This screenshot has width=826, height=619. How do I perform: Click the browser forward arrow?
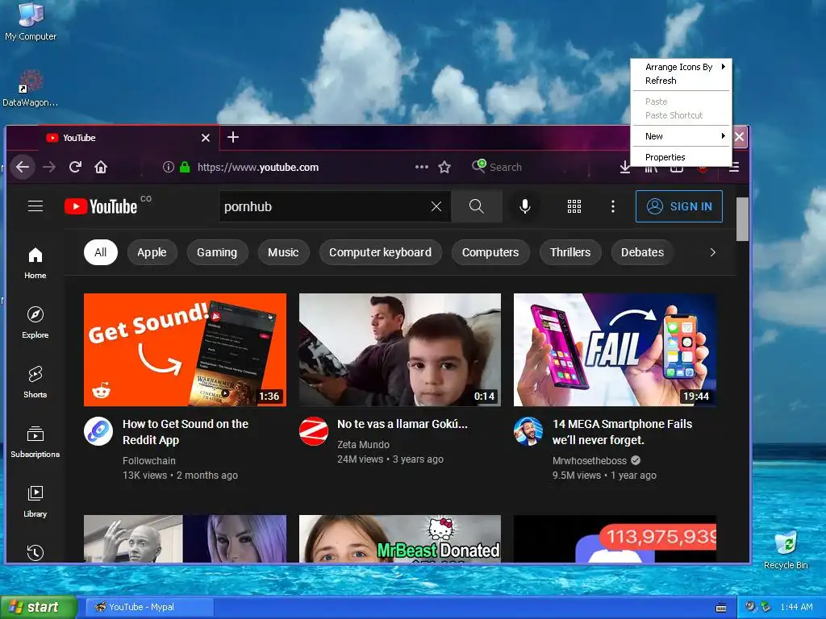click(x=49, y=167)
